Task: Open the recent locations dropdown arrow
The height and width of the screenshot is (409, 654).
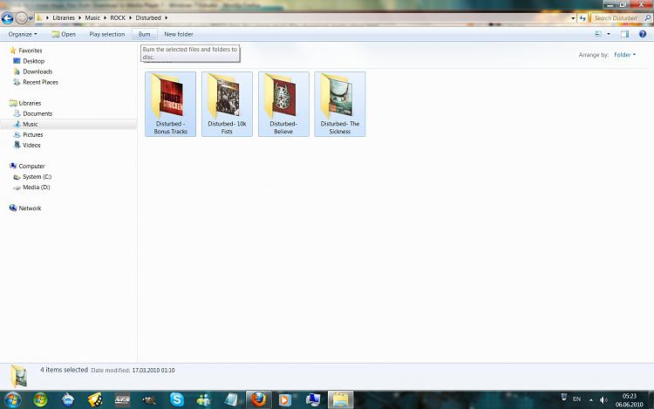Action: [x=31, y=18]
